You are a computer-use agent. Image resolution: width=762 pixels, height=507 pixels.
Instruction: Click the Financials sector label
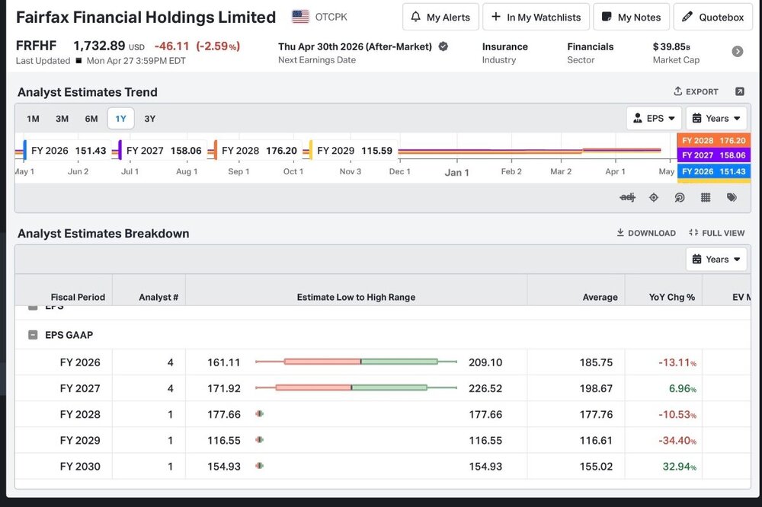(x=591, y=46)
